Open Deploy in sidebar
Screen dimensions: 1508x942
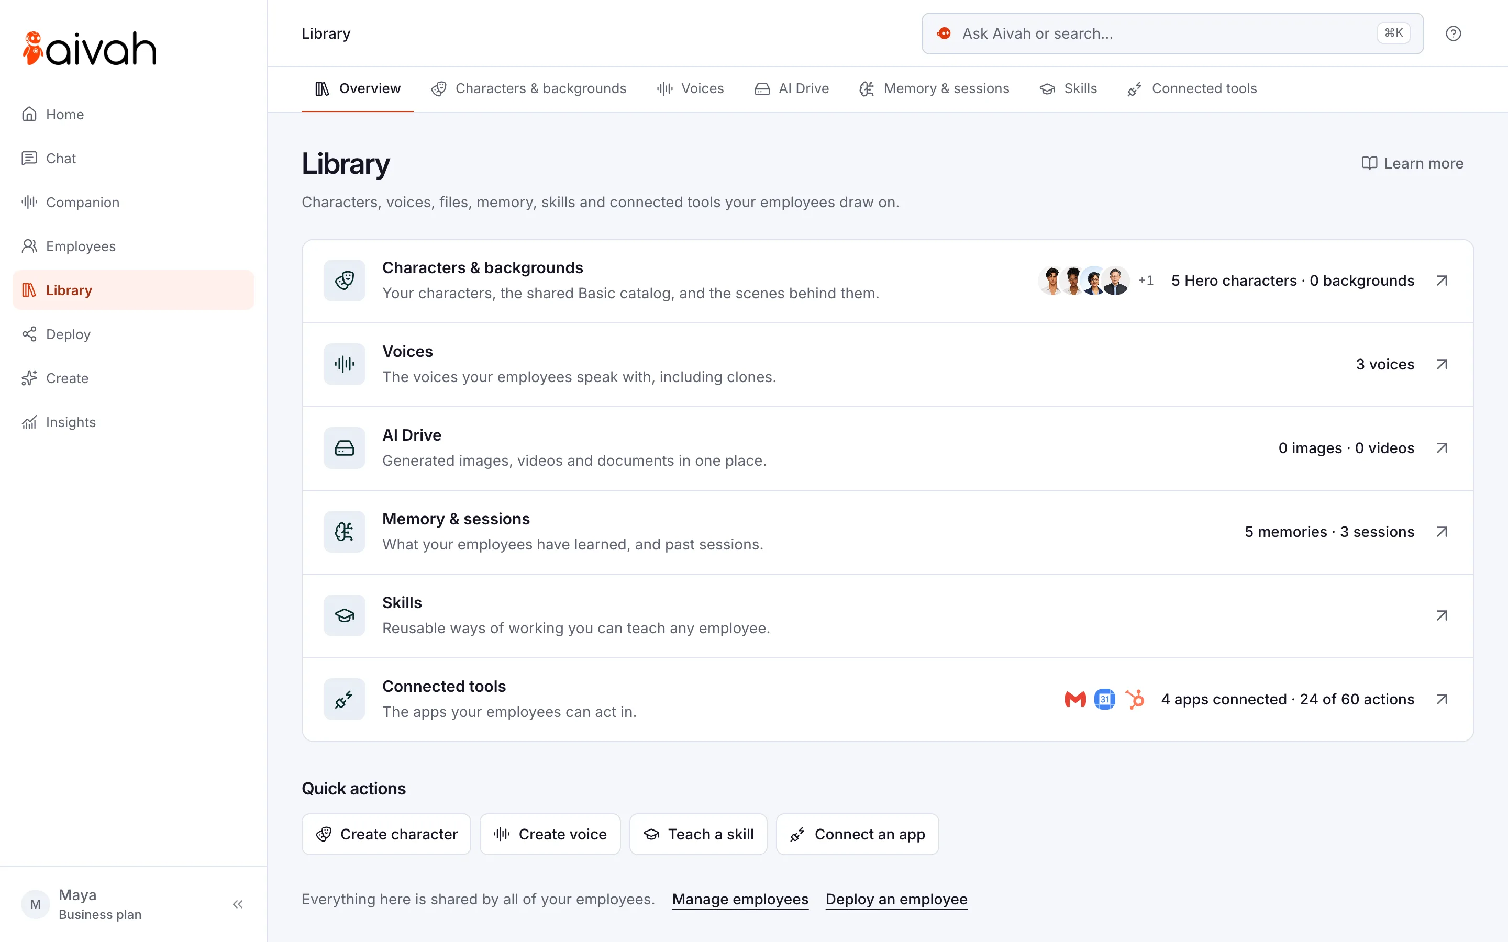[x=134, y=334]
